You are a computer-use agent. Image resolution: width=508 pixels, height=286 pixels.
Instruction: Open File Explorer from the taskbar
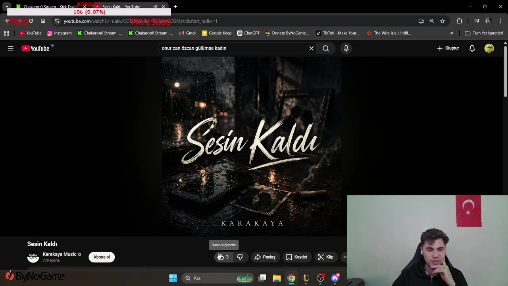coord(277,278)
